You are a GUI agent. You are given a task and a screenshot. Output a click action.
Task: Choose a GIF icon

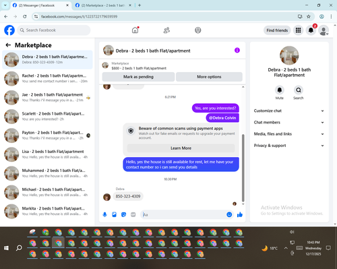tap(133, 214)
